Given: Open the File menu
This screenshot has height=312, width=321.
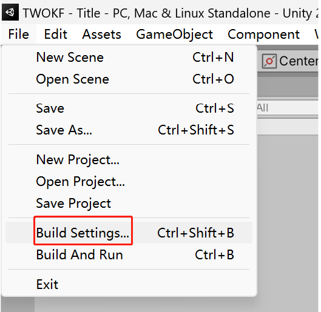Looking at the screenshot, I should pos(18,34).
